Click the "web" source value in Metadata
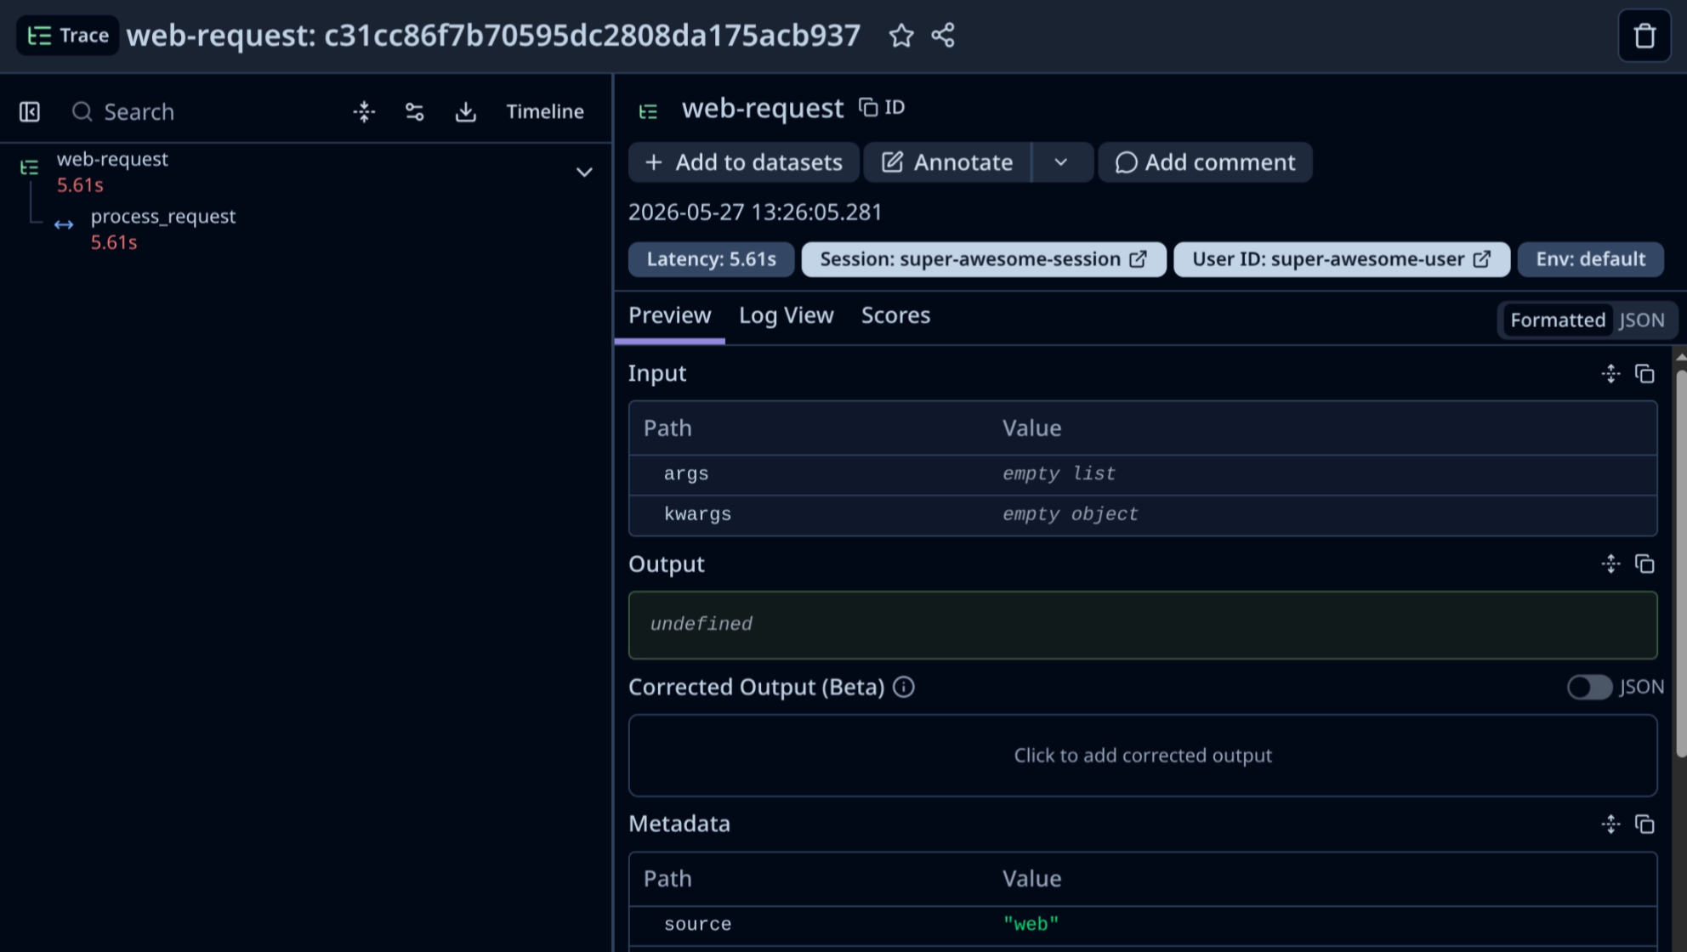Screen dimensions: 1687x952 [x=1031, y=924]
